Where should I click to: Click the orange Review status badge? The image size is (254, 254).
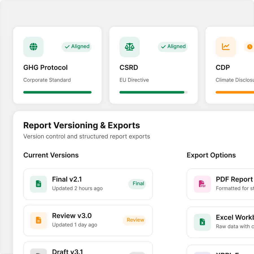(x=134, y=220)
